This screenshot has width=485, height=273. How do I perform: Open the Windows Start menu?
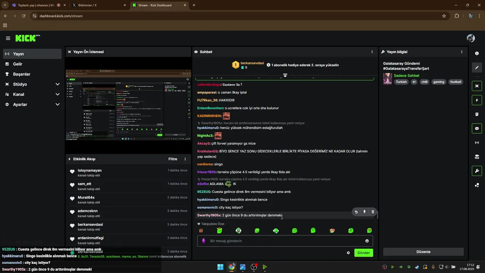click(x=220, y=267)
